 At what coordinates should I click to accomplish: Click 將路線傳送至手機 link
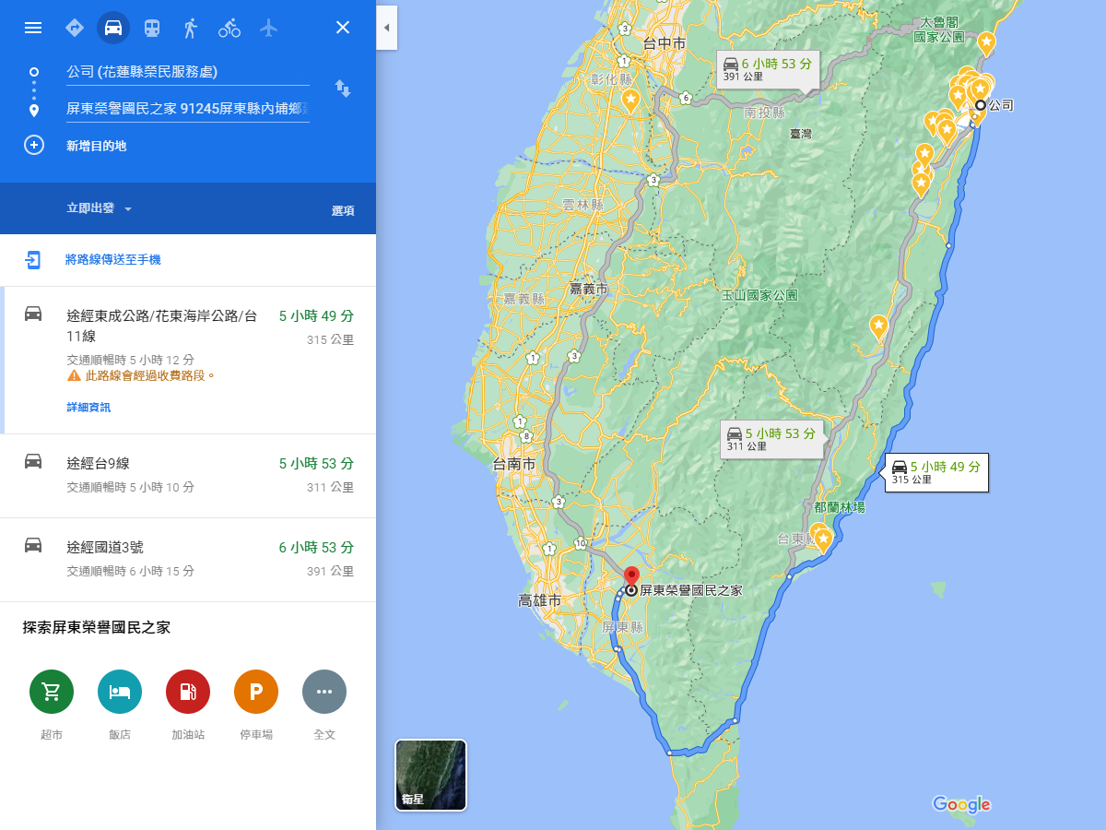click(x=112, y=260)
